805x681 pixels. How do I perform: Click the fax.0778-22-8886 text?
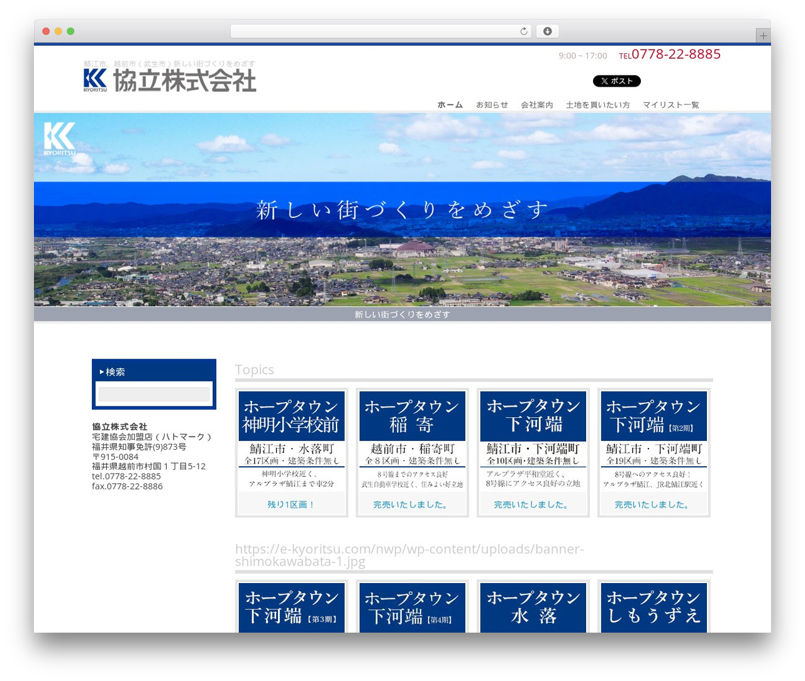(127, 486)
